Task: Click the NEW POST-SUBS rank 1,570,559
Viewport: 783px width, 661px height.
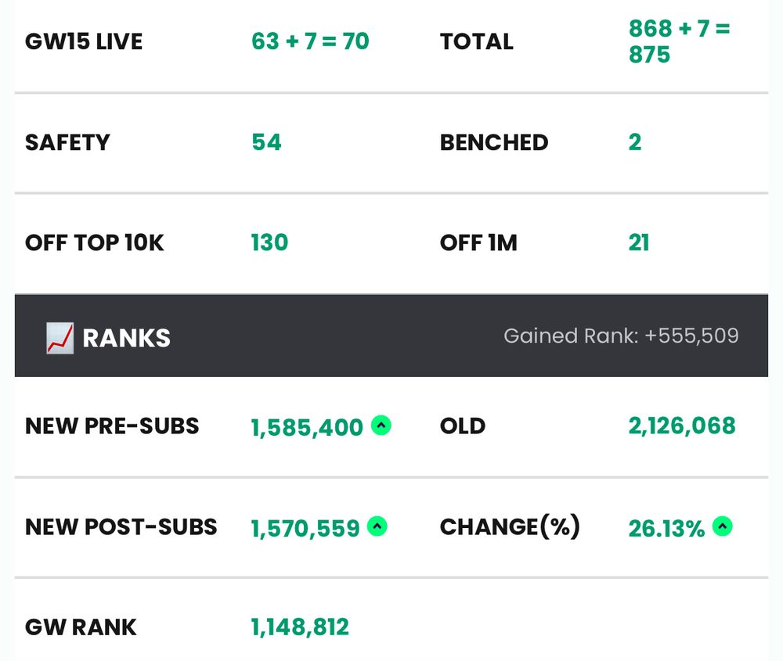Action: 305,528
